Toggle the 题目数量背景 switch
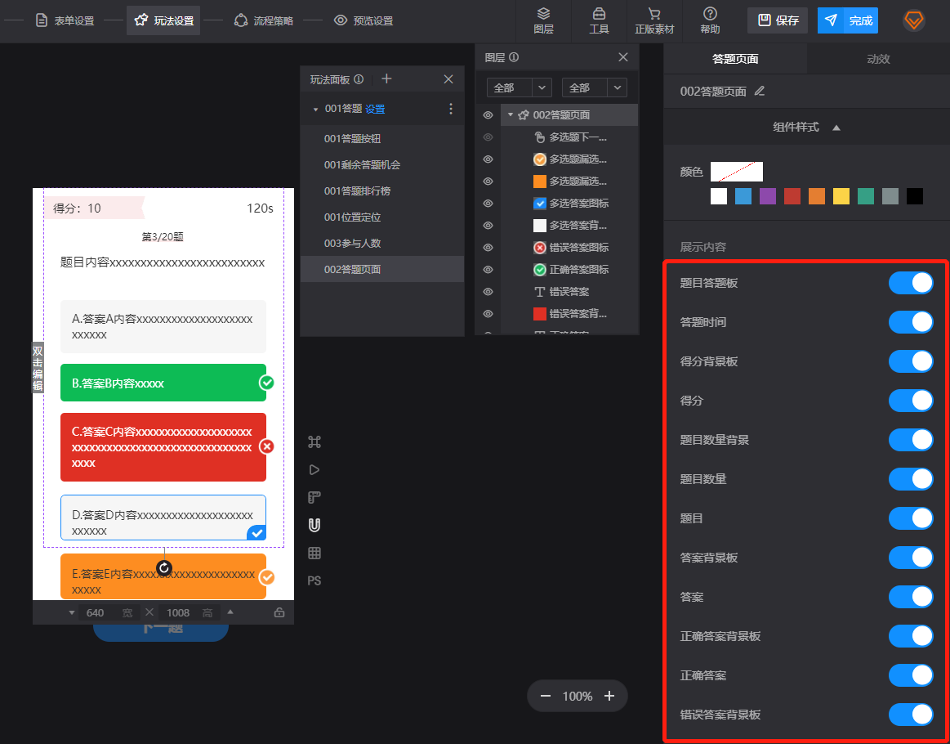The image size is (950, 744). tap(911, 440)
